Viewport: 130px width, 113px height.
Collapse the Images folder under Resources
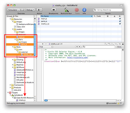click(x=13, y=22)
